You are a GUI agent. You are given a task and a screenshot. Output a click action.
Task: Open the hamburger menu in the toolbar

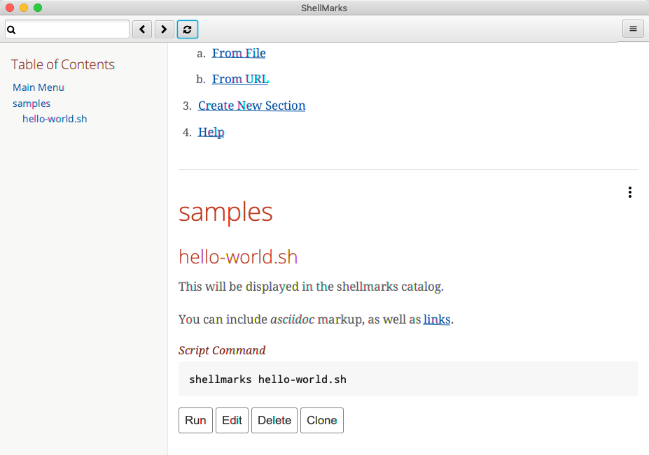click(632, 29)
